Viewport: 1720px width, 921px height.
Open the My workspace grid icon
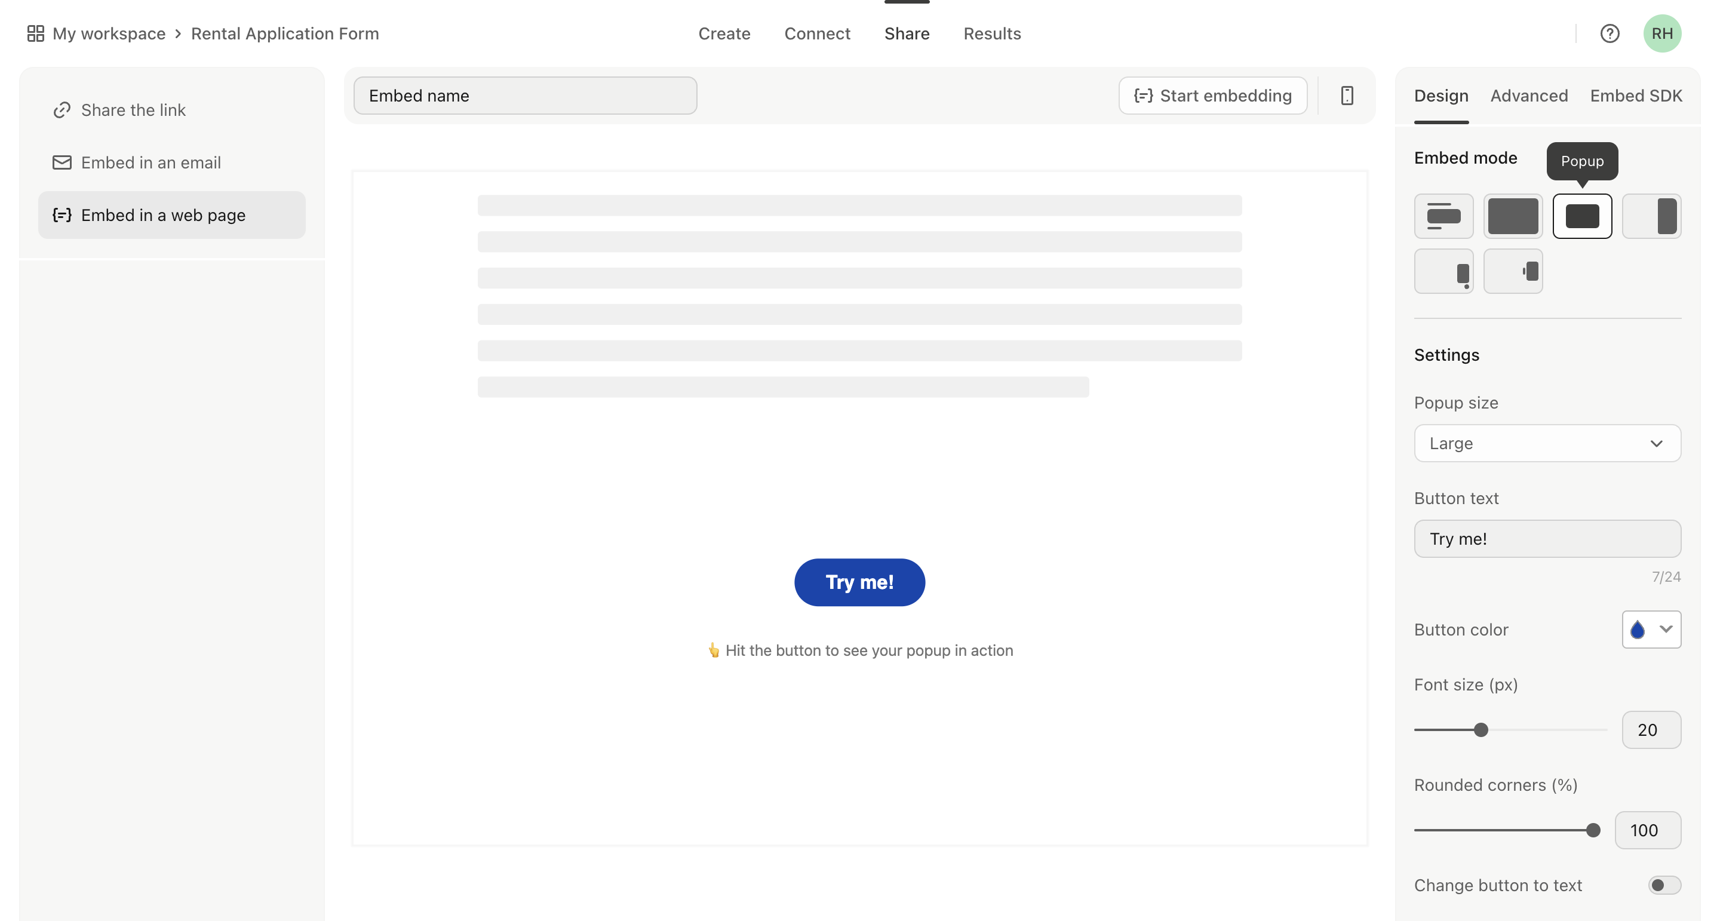tap(35, 32)
